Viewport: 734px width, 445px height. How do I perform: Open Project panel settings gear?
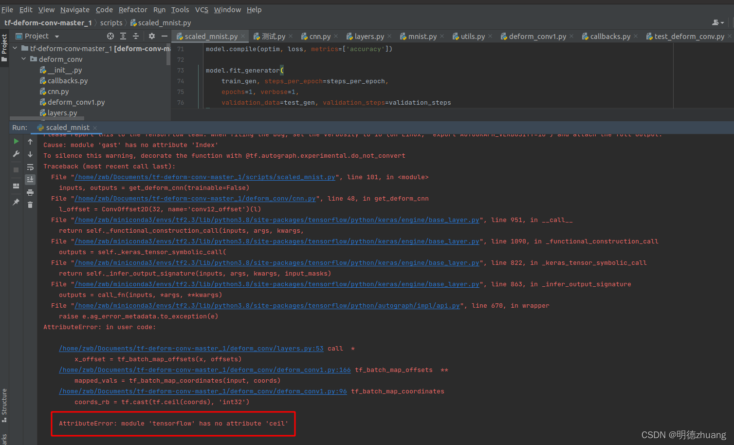tap(152, 36)
